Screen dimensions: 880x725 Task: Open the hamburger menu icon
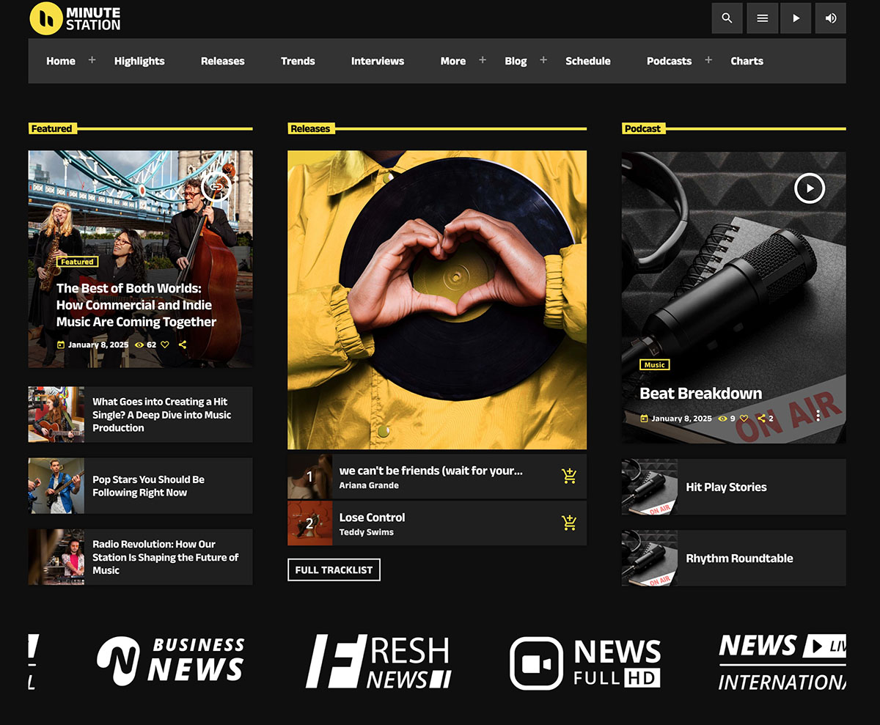[762, 18]
